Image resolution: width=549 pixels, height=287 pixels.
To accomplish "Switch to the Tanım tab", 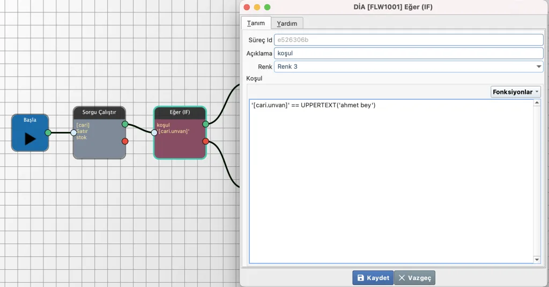I will pyautogui.click(x=256, y=23).
